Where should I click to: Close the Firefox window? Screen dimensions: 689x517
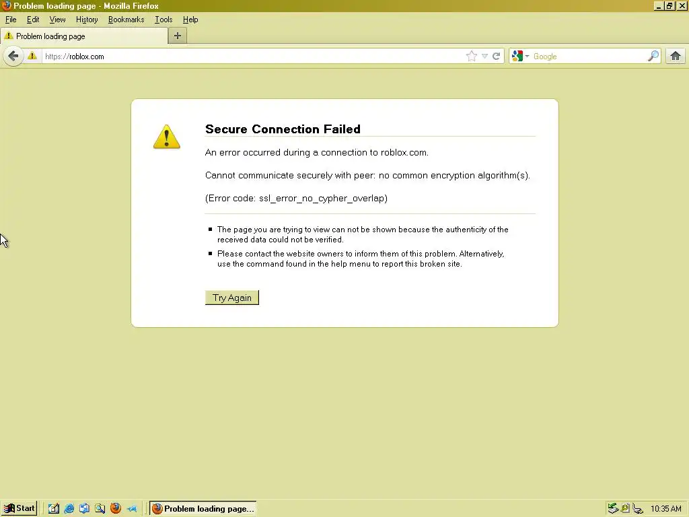tap(682, 6)
